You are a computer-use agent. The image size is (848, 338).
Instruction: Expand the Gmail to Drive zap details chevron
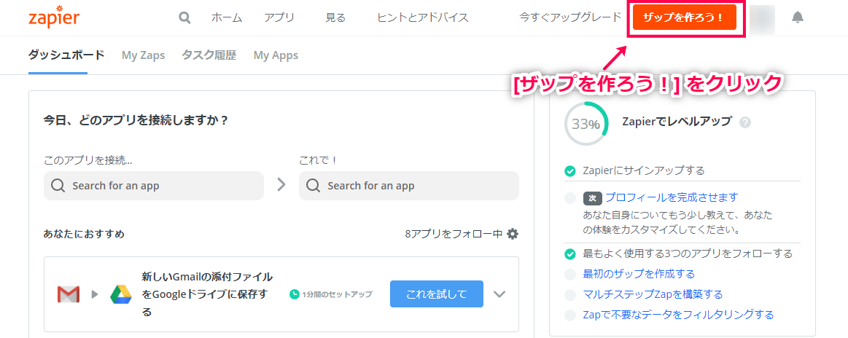(499, 294)
